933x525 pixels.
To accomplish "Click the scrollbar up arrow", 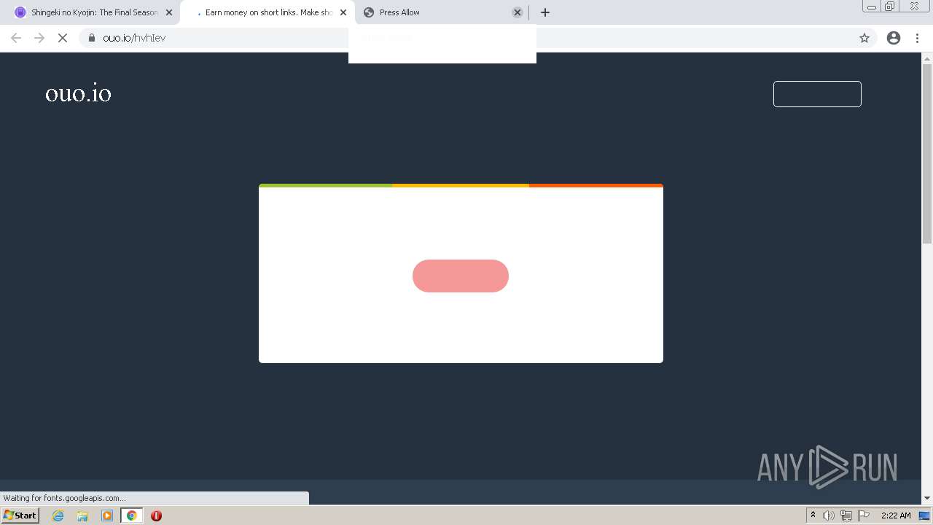I will click(927, 58).
